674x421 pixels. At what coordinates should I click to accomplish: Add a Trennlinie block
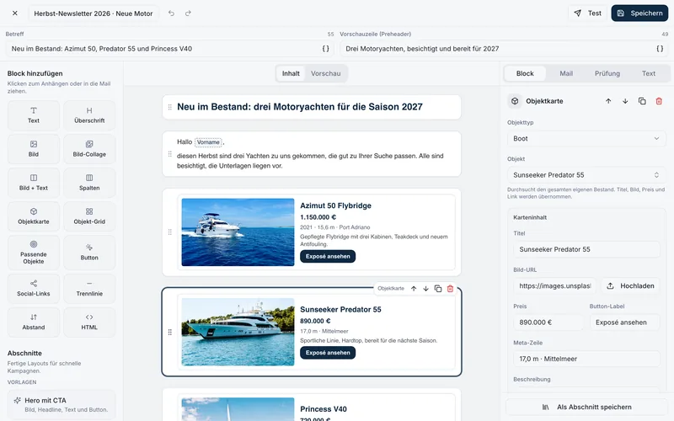coord(89,288)
